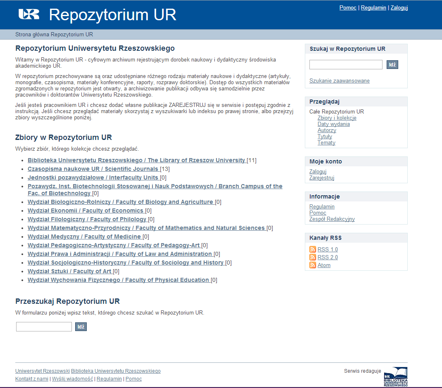
Task: Click the sidebar search input field
Action: click(x=346, y=64)
